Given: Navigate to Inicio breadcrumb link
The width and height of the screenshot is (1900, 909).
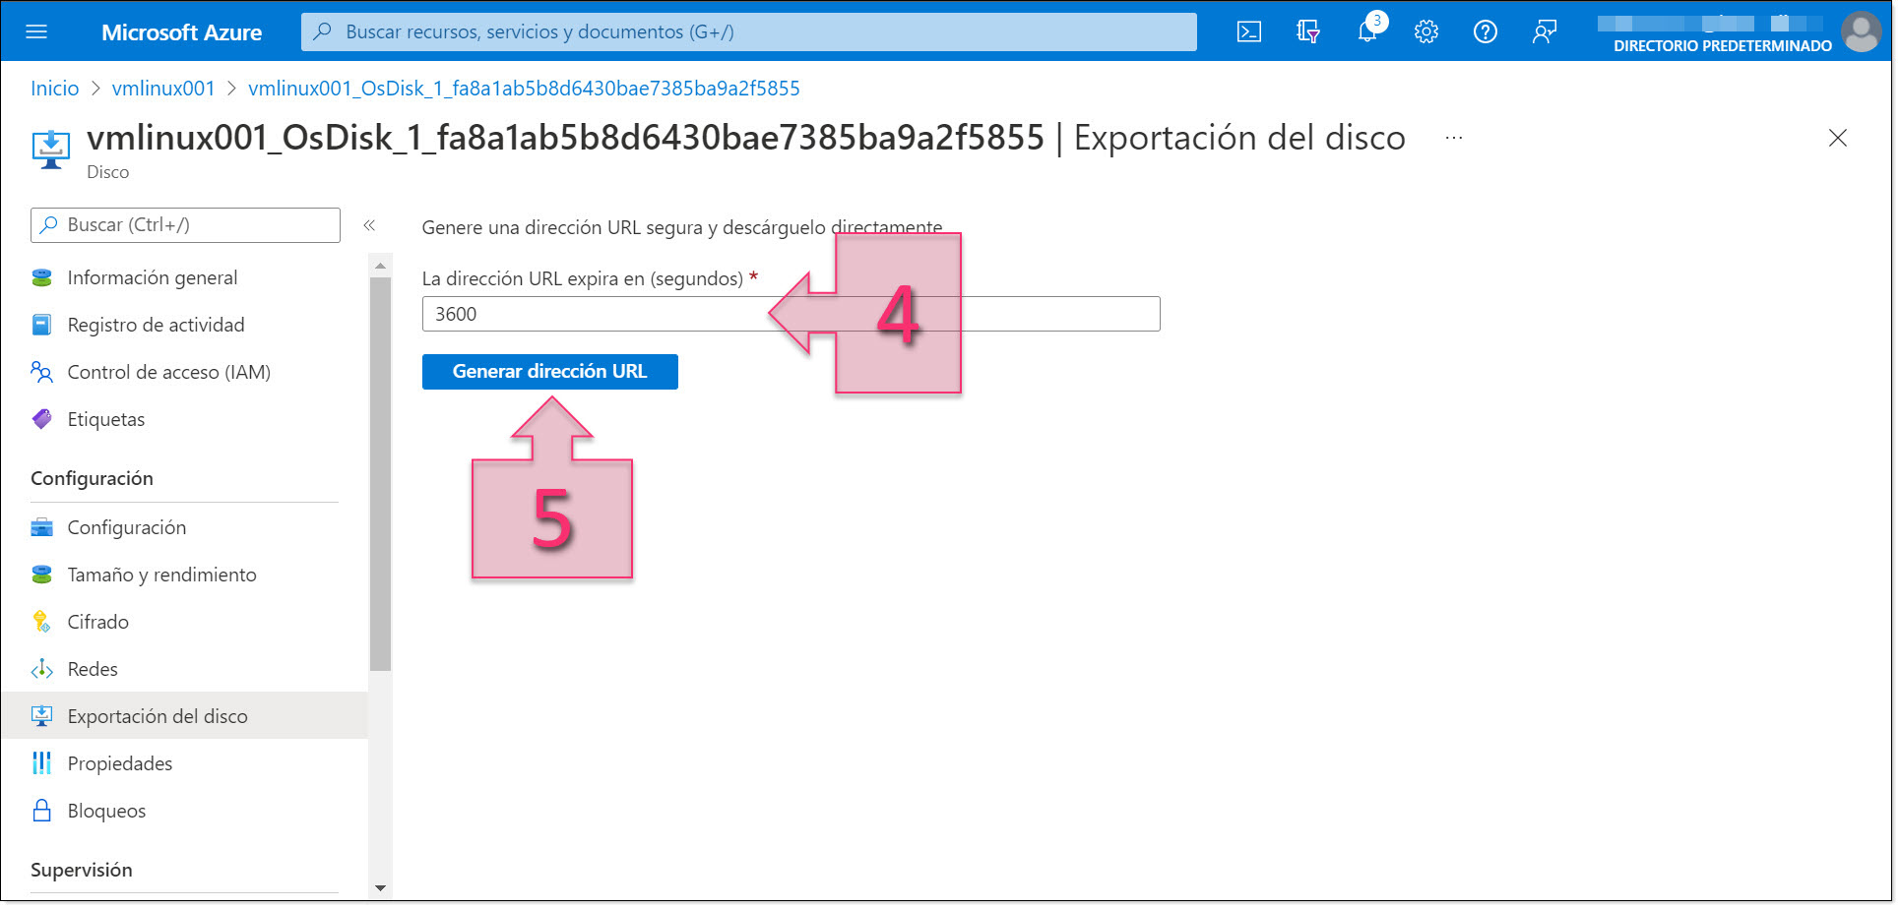Looking at the screenshot, I should pyautogui.click(x=54, y=88).
